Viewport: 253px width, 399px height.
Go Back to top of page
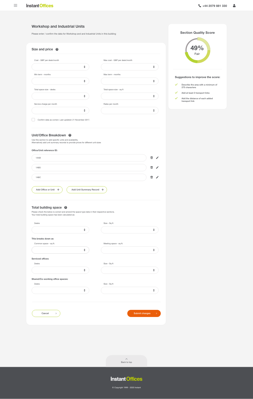126,361
